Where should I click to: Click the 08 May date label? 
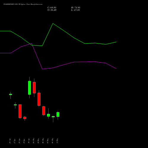pos(52,141)
